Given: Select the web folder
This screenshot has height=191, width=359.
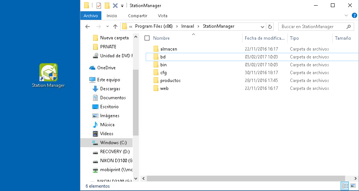Looking at the screenshot, I should (x=164, y=88).
